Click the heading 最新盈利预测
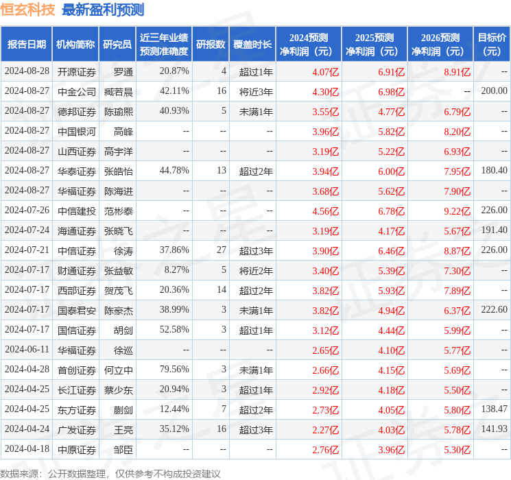 [103, 10]
